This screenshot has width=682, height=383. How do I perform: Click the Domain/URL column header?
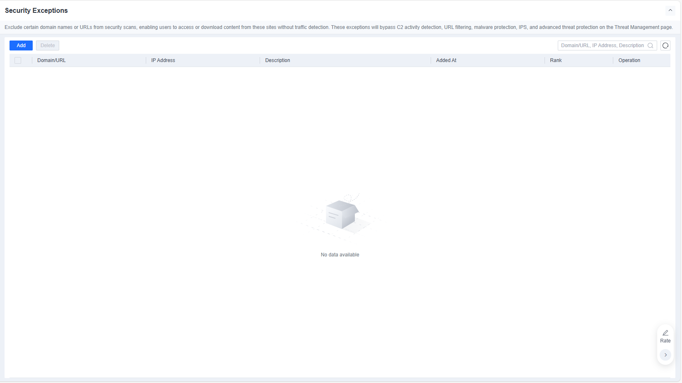tap(51, 60)
